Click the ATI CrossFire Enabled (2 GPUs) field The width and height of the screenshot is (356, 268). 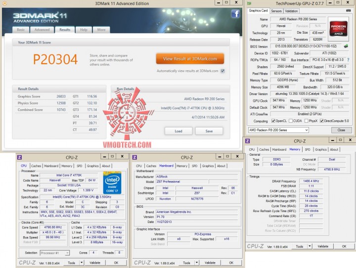[310, 114]
